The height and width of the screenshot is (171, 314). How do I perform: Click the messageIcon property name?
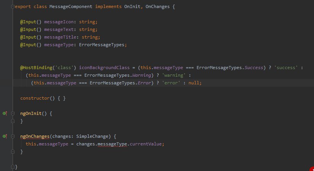[59, 22]
